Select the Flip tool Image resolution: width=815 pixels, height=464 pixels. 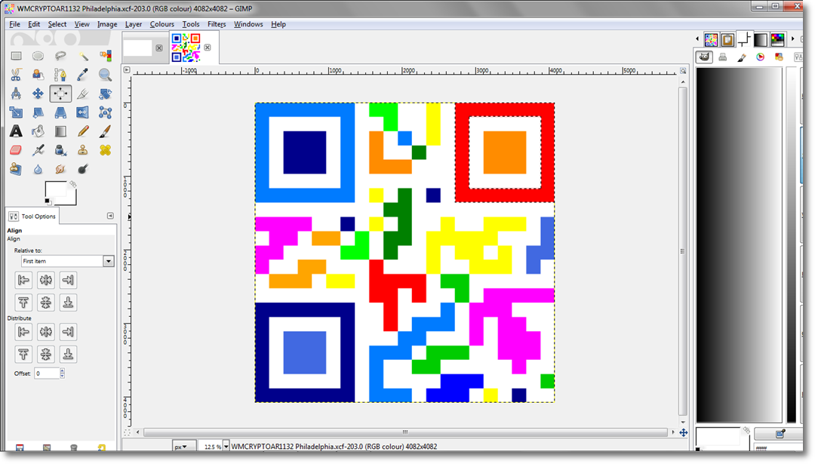pos(83,112)
